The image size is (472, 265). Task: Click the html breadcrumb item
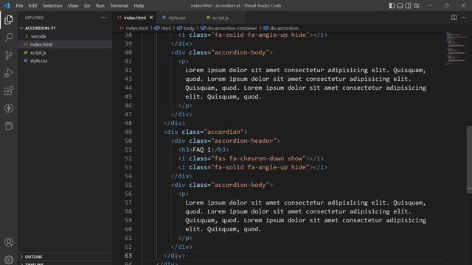pyautogui.click(x=163, y=28)
